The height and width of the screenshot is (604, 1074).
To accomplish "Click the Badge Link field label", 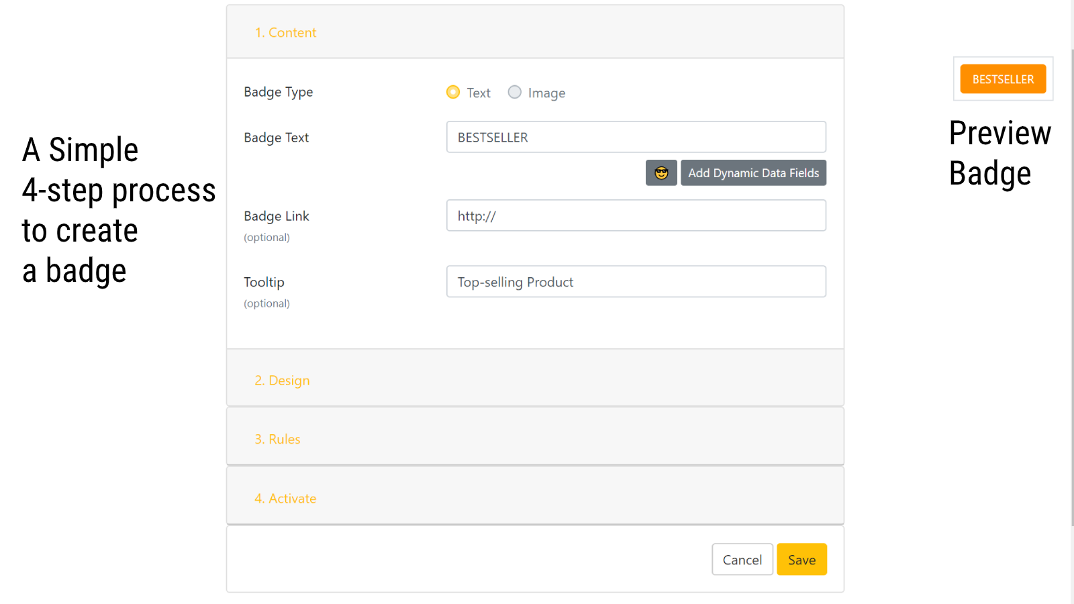I will 277,216.
